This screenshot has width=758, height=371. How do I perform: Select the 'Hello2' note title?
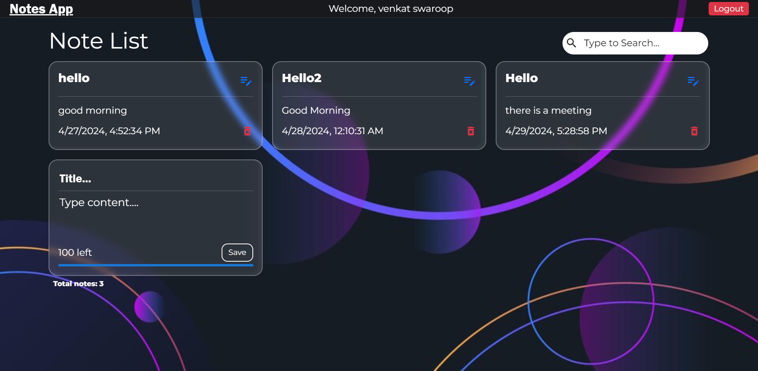pyautogui.click(x=302, y=78)
